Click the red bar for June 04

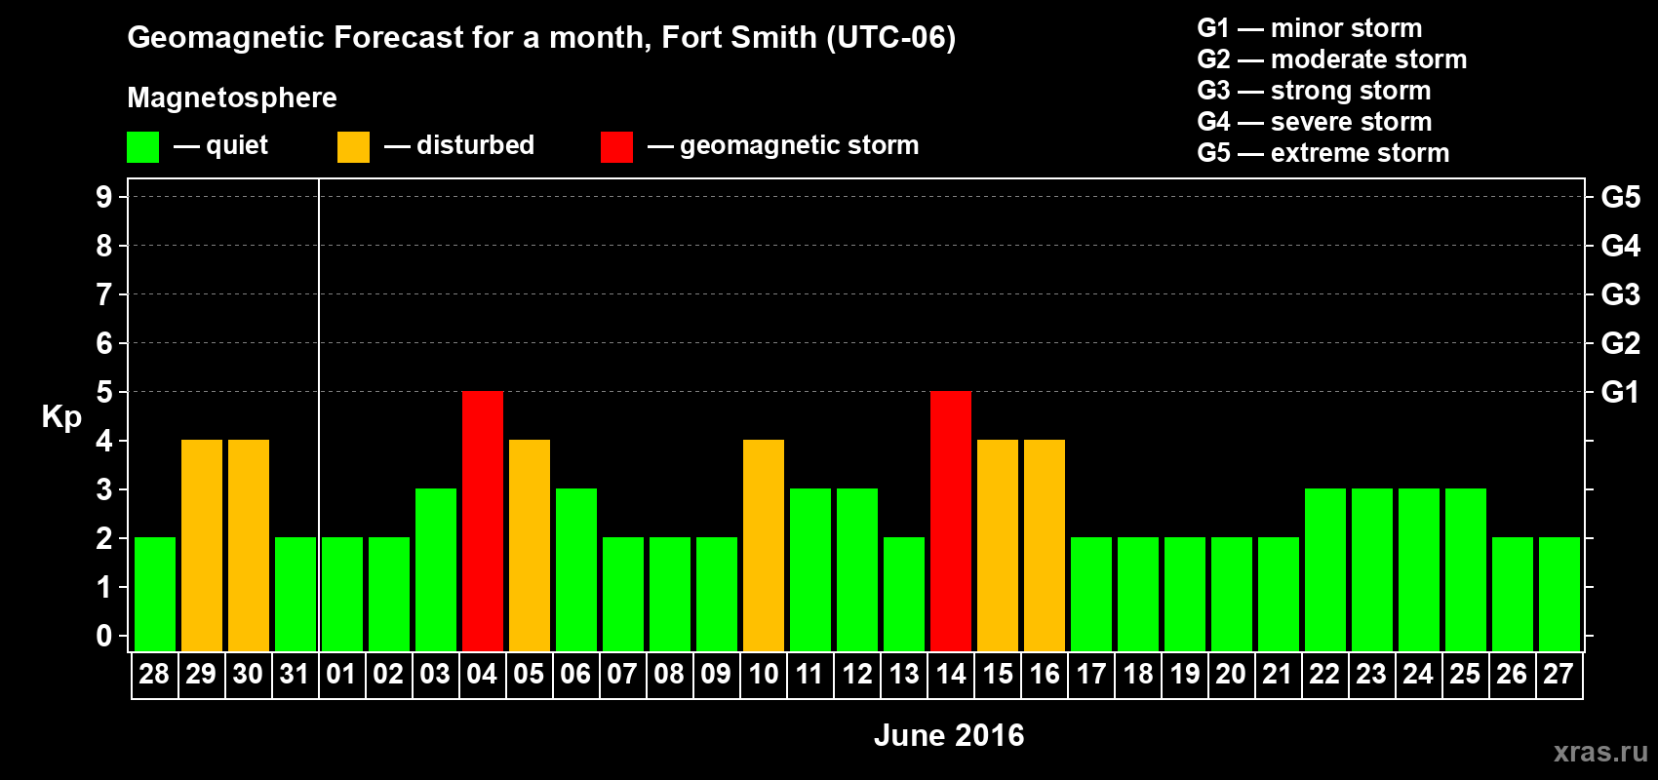pyautogui.click(x=483, y=521)
